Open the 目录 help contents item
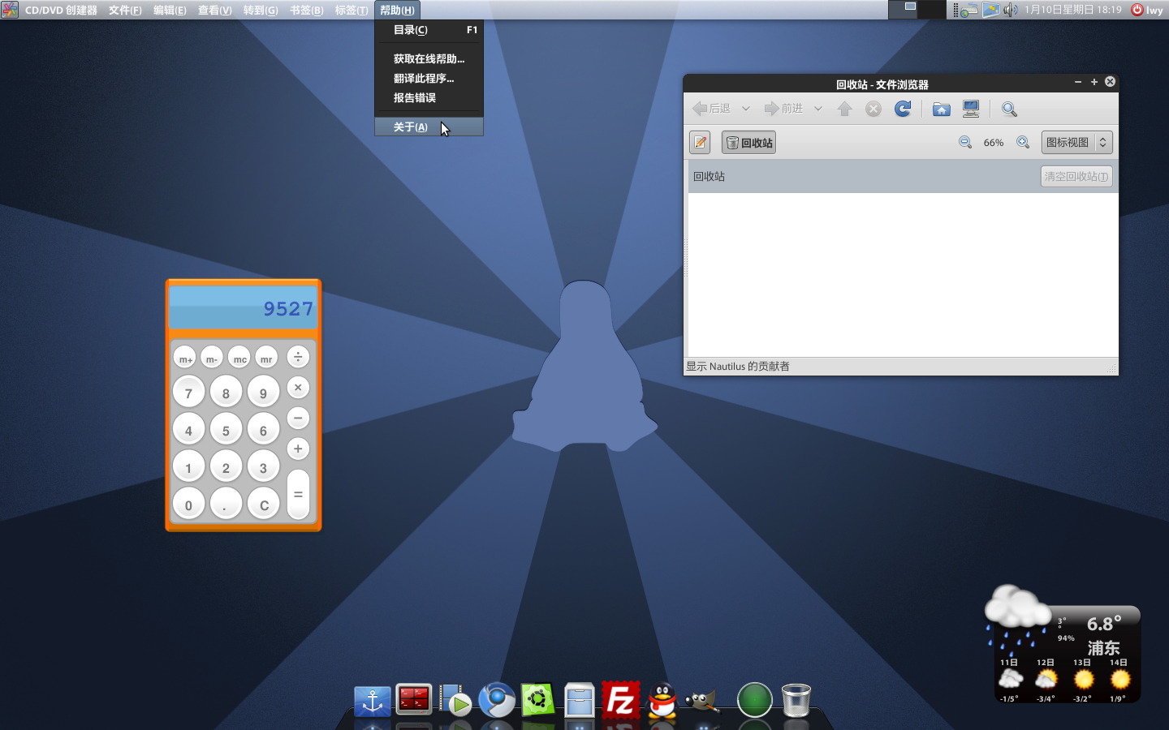 [x=429, y=30]
